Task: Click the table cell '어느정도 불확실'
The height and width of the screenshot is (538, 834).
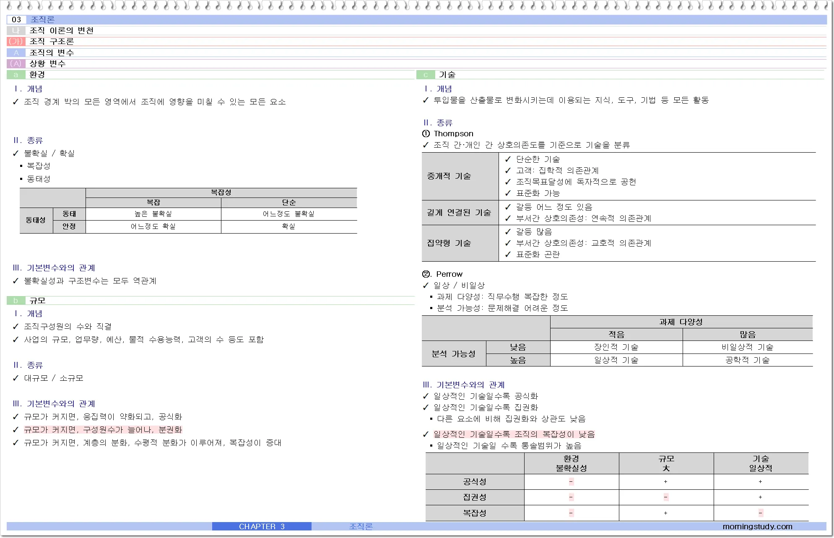Action: pos(288,214)
